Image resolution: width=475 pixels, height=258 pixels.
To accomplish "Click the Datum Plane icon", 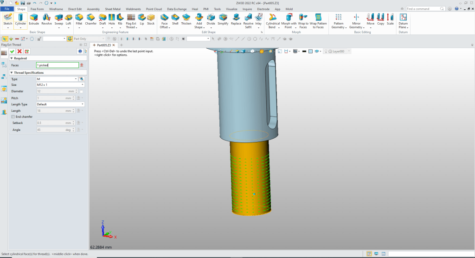I will [x=403, y=19].
